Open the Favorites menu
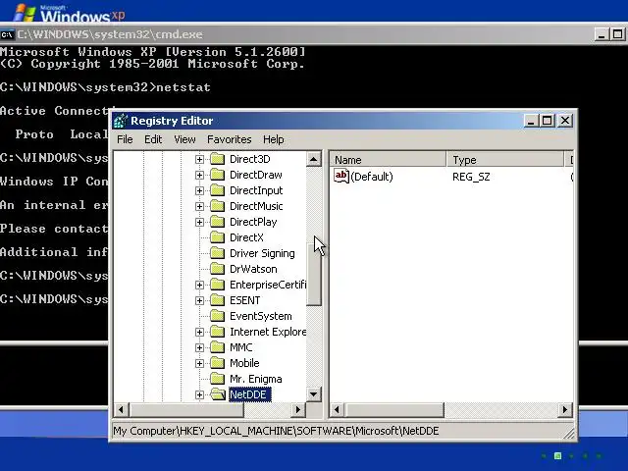Viewport: 628px width, 471px height. [229, 139]
